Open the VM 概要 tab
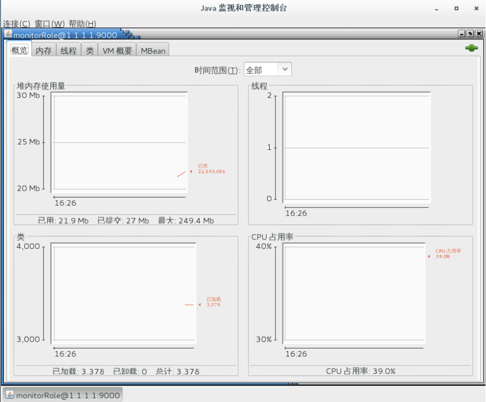The height and width of the screenshot is (402, 486). [x=117, y=50]
